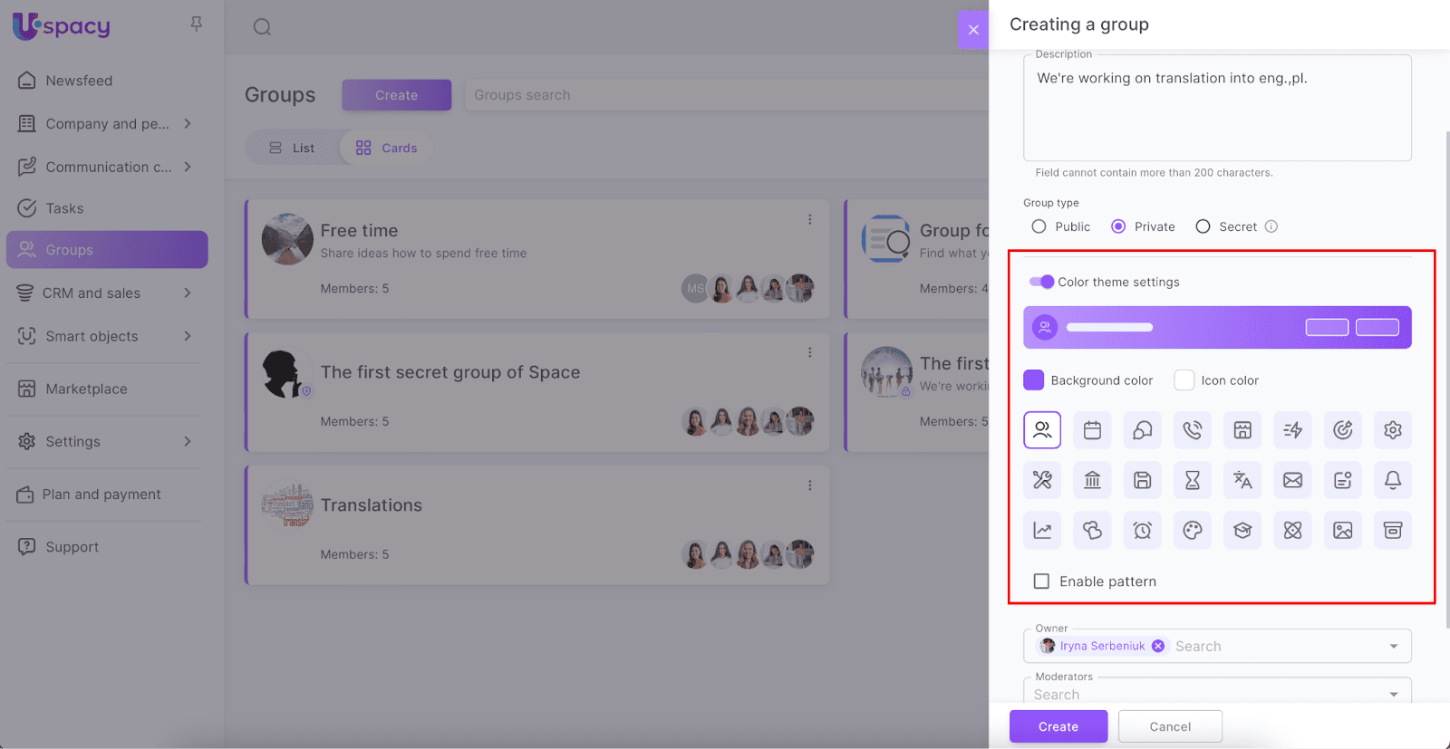
Task: Choose the line chart group icon
Action: tap(1042, 531)
